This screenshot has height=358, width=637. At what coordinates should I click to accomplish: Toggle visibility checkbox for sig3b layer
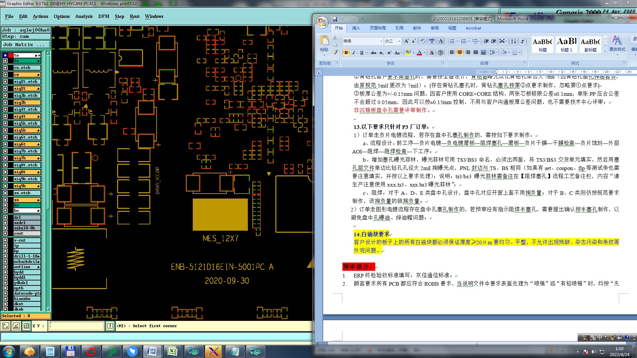[x=5, y=102]
